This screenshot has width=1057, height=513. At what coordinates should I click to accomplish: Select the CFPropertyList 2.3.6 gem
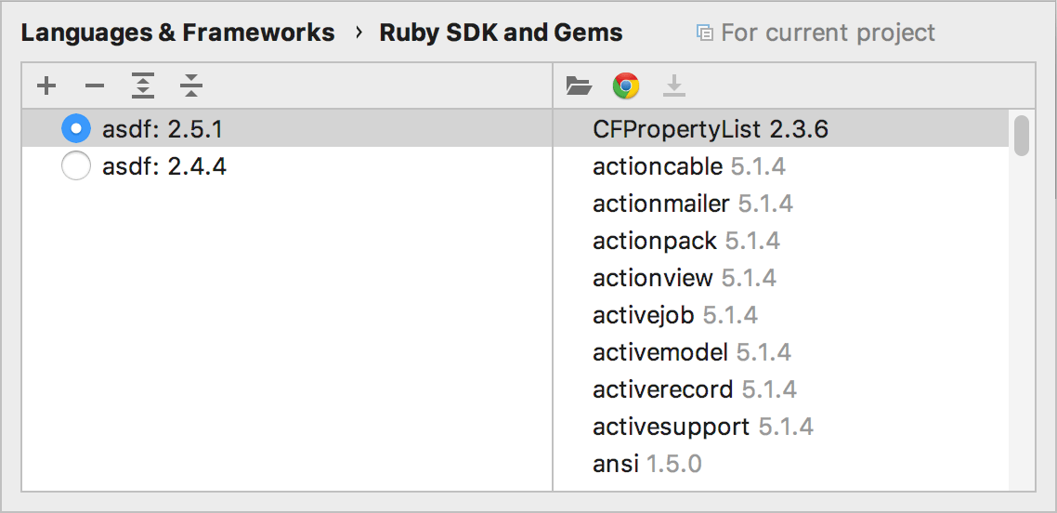pos(710,129)
